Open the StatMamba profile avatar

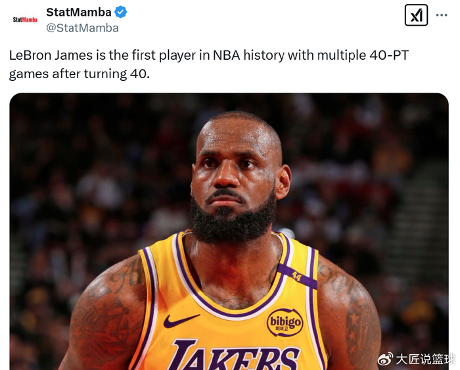coord(25,20)
